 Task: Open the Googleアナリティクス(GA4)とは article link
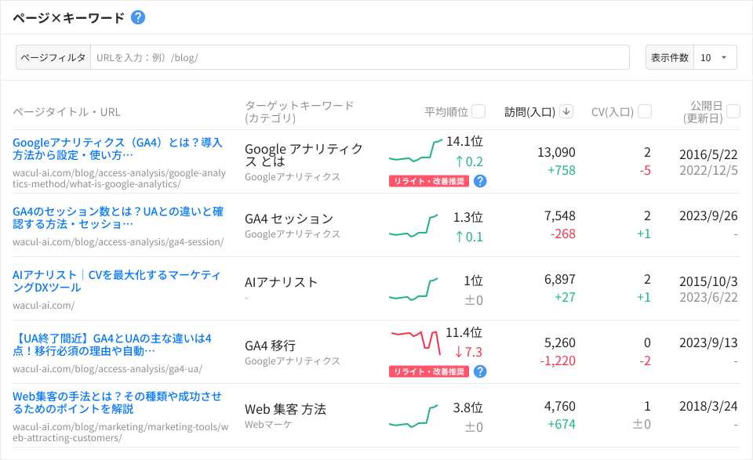click(x=118, y=149)
